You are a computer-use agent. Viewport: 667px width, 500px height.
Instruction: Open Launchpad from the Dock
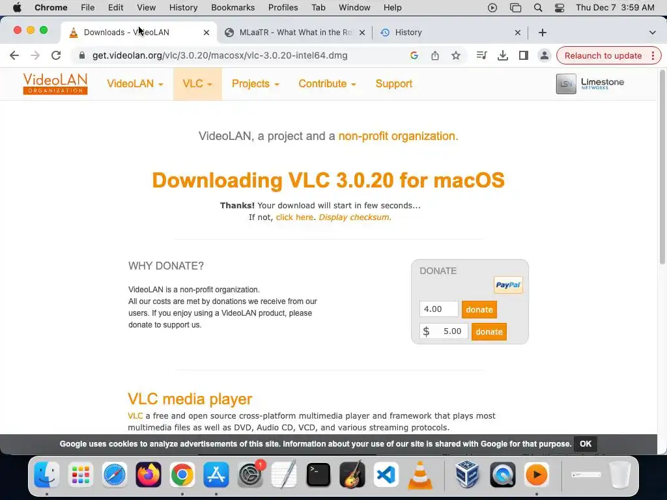click(80, 475)
